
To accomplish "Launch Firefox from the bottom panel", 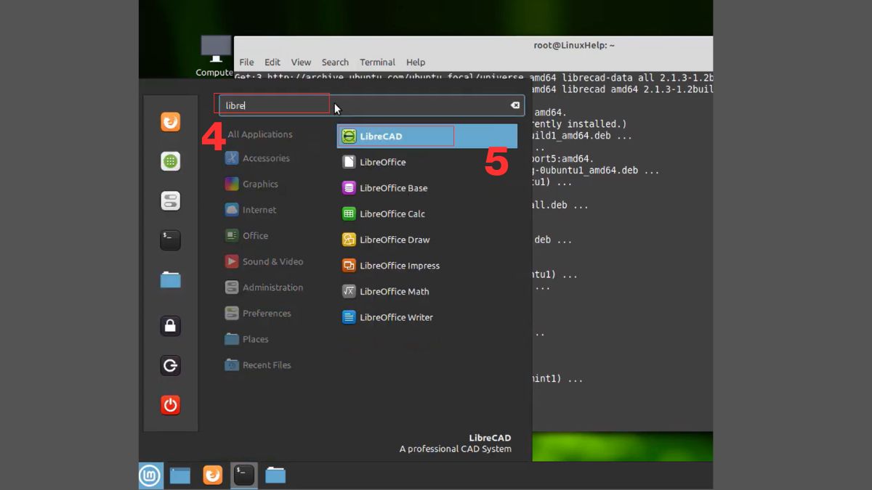I will click(213, 475).
